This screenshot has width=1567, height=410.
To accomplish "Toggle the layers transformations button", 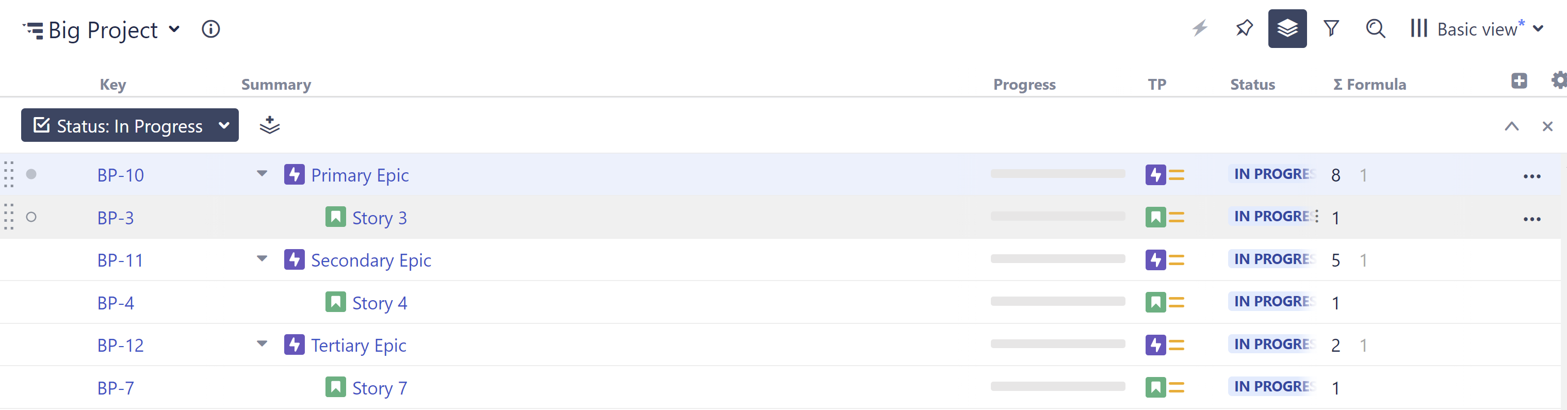I will 1286,28.
